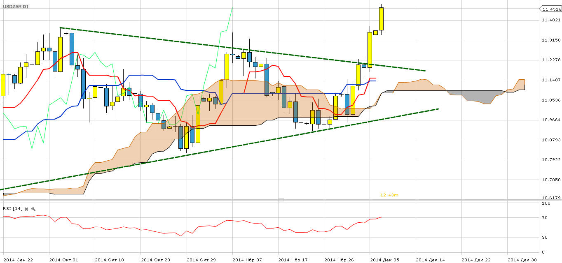
Task: Click the 2014 Нбр 07 date label
Action: tap(247, 260)
